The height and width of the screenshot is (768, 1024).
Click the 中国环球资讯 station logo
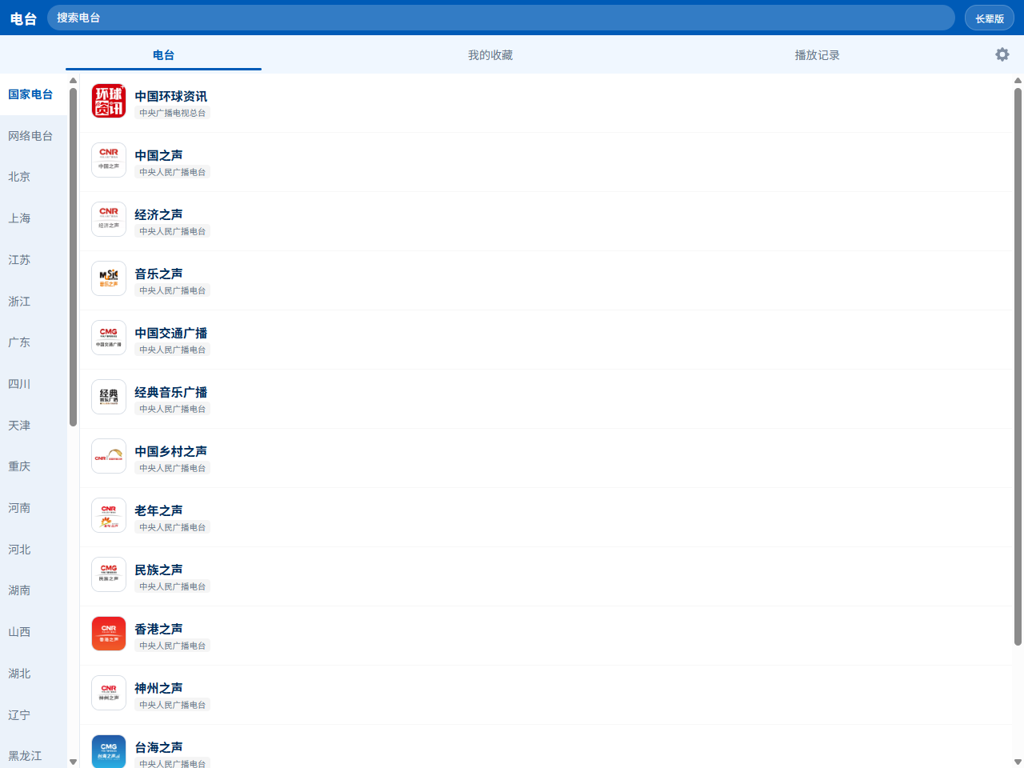point(109,101)
